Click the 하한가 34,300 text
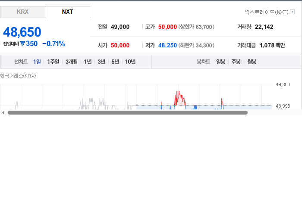Image resolution: width=302 pixels, height=211 pixels. [196, 45]
